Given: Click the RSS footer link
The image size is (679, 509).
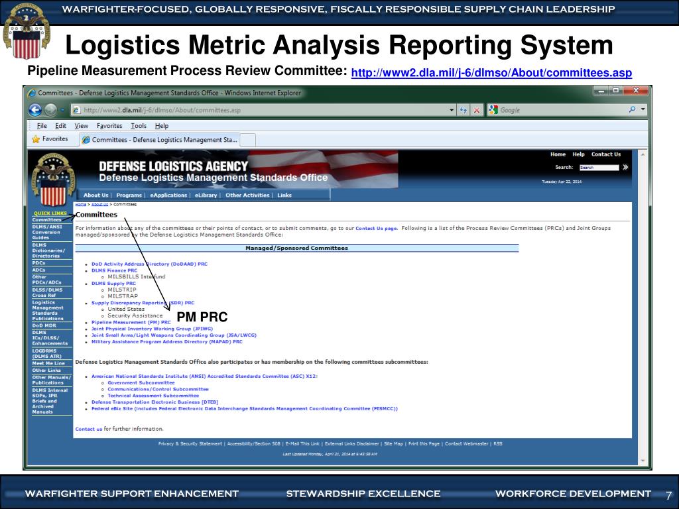Looking at the screenshot, I should [x=498, y=444].
